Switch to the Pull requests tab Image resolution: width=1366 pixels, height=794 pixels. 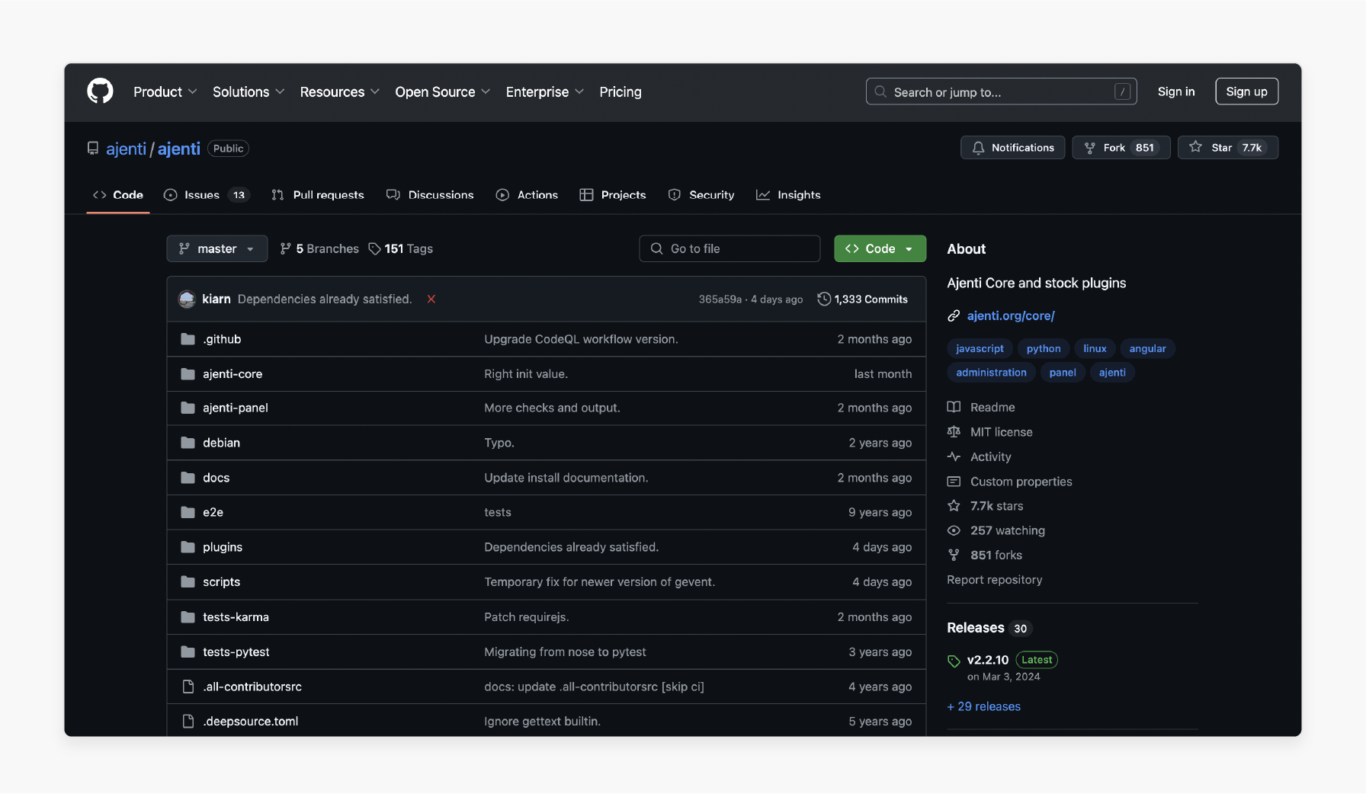point(318,195)
